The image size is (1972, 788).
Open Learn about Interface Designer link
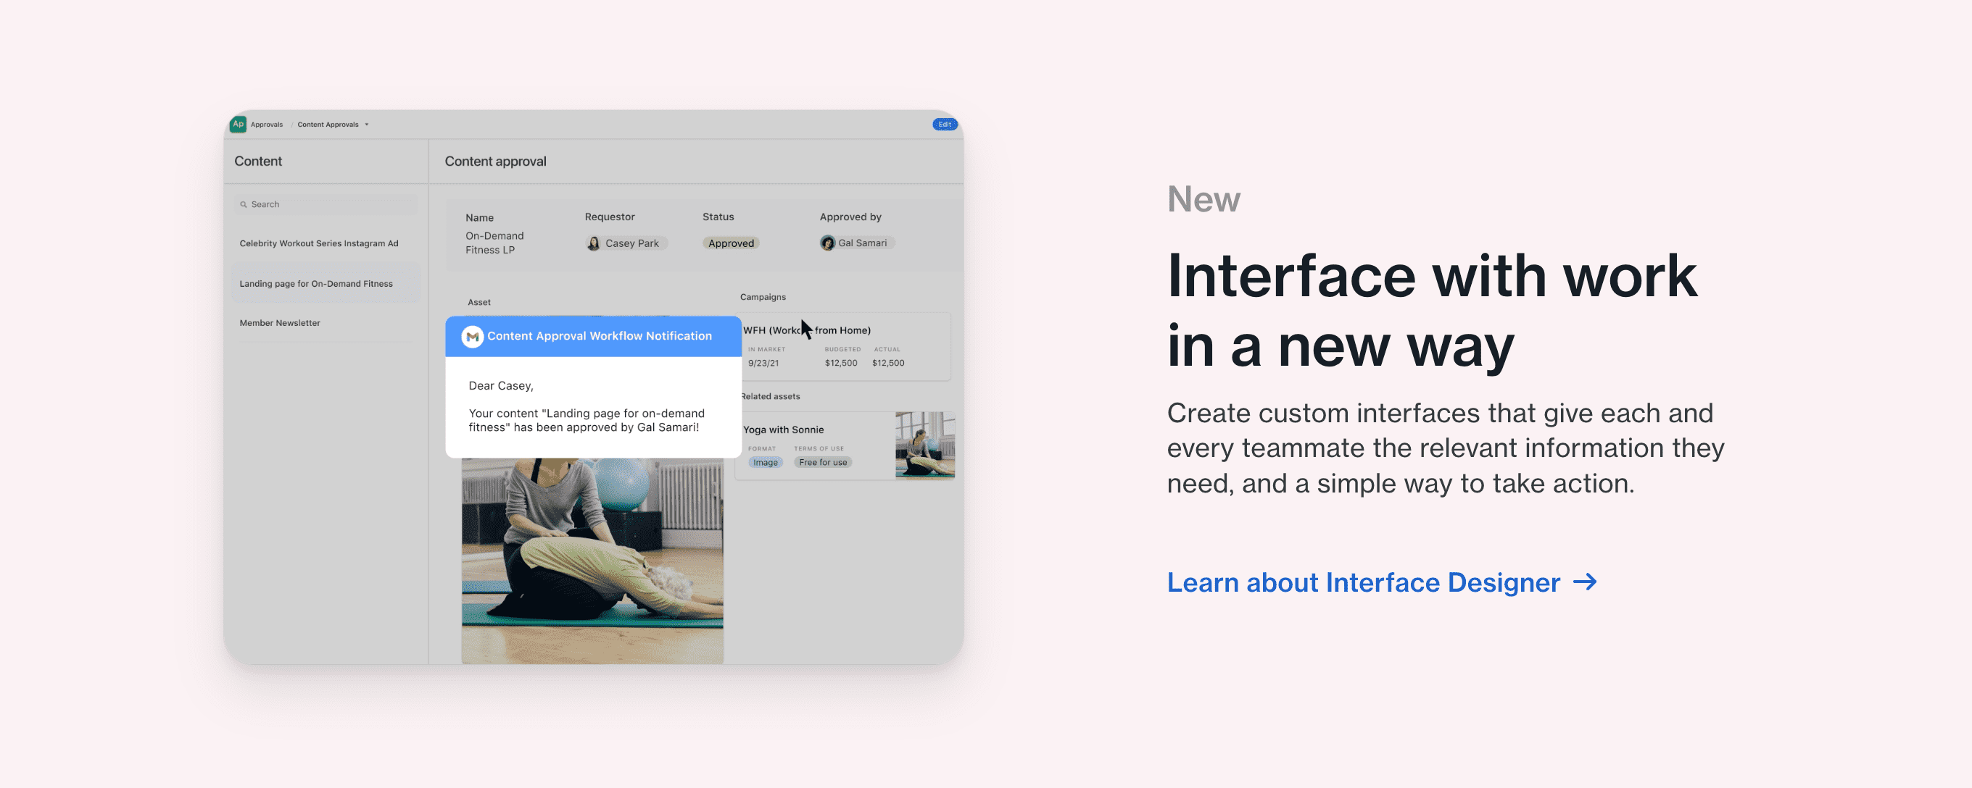coord(1363,582)
